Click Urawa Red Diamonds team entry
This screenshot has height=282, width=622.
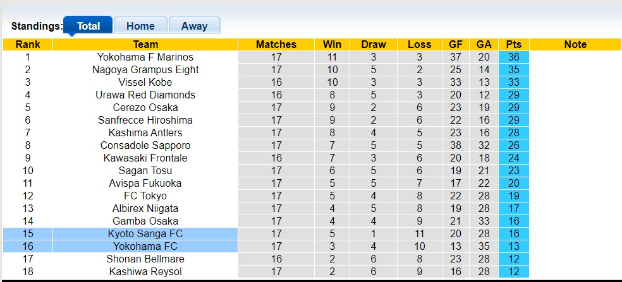coord(145,95)
